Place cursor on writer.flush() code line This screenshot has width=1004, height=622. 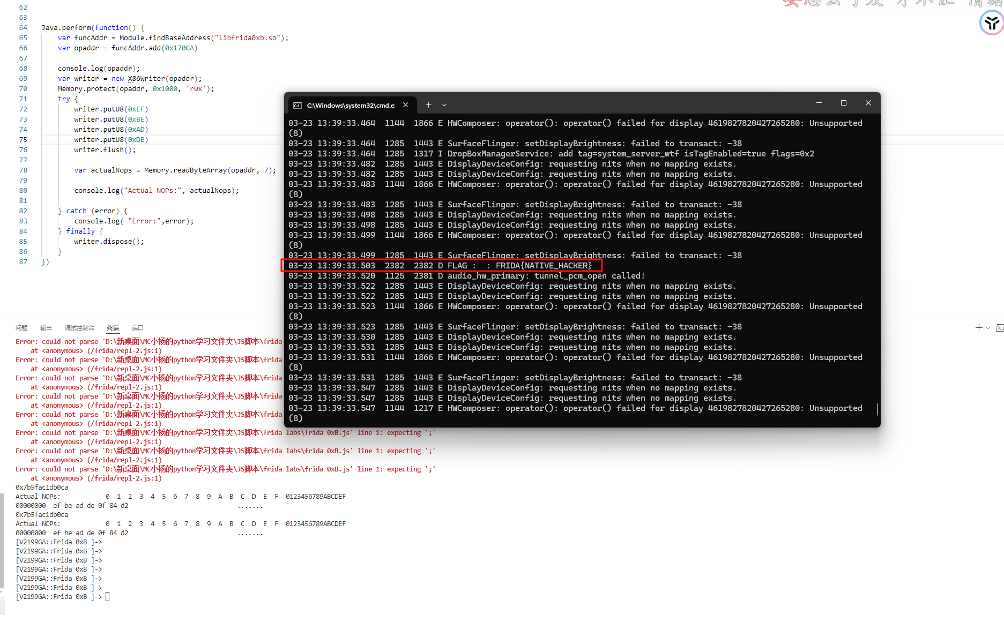(x=105, y=150)
